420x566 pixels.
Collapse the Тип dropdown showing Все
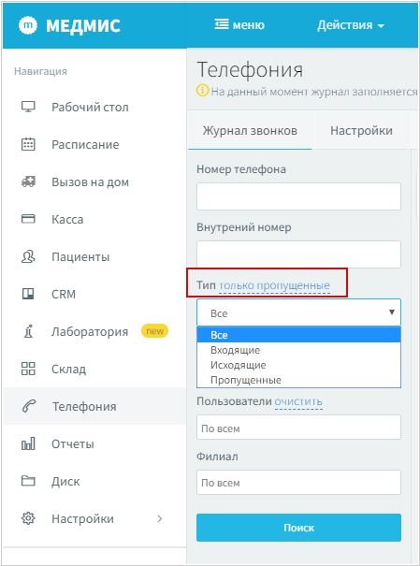(298, 312)
